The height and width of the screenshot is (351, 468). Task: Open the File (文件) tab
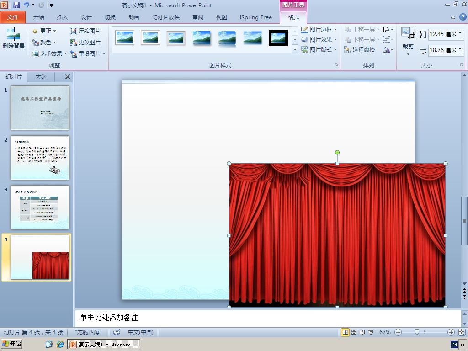(x=13, y=17)
